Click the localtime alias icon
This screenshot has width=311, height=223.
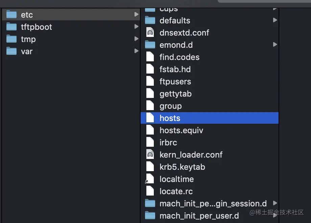click(x=149, y=179)
